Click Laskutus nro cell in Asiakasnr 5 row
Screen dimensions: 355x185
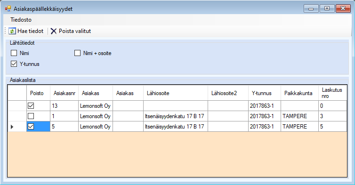[x=332, y=127]
